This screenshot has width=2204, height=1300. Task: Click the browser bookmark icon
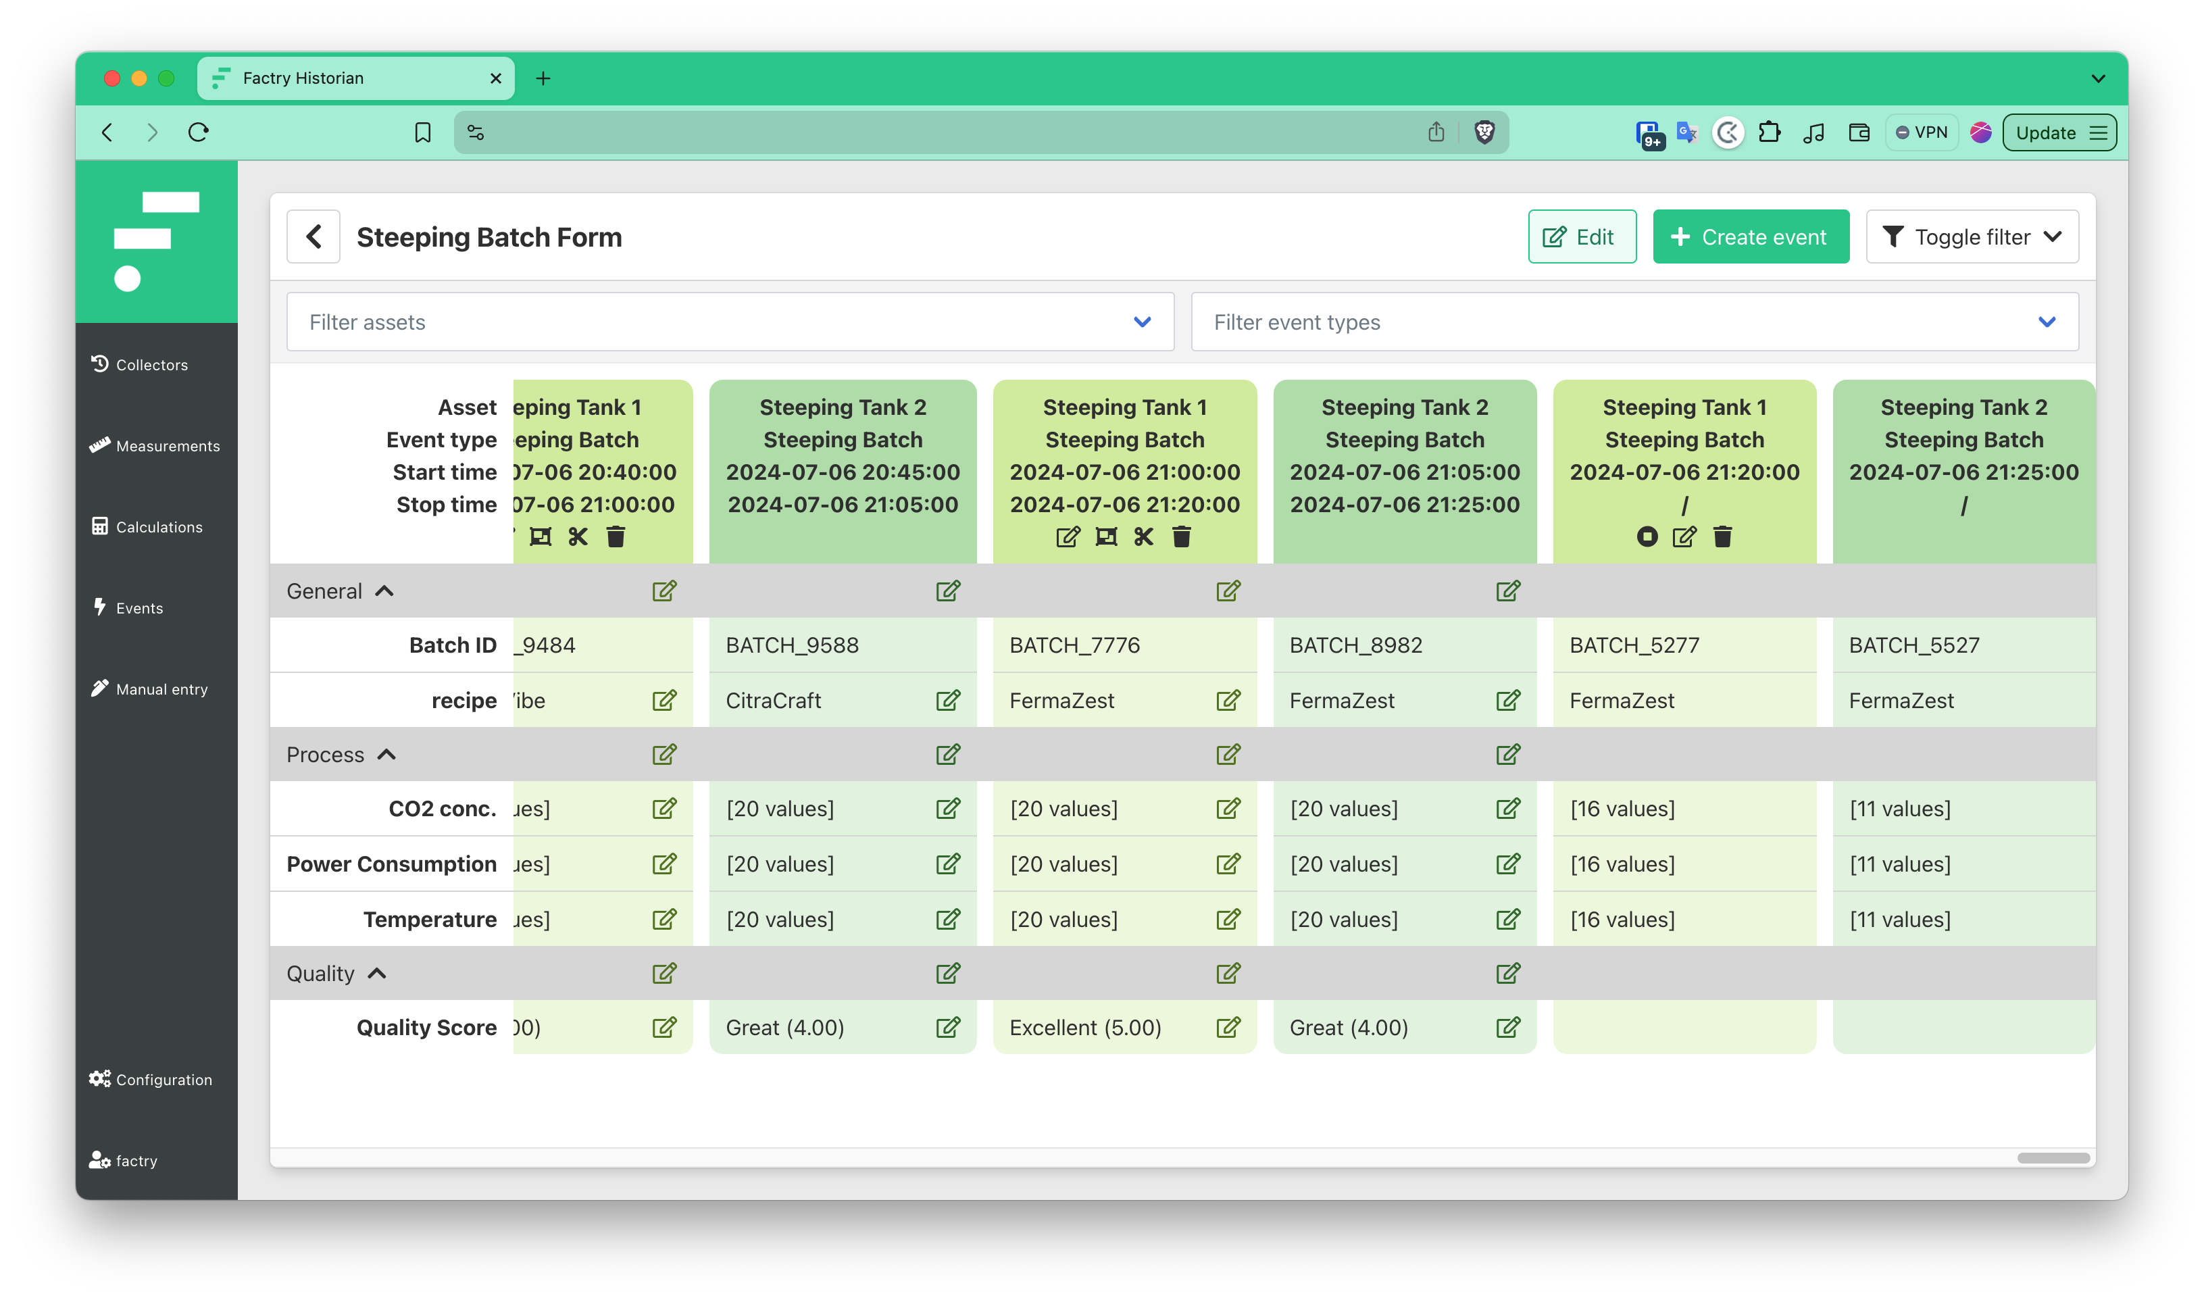422,132
